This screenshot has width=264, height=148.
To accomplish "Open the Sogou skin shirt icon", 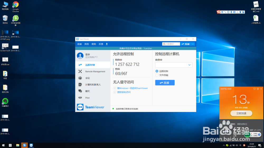I will tap(240, 12).
